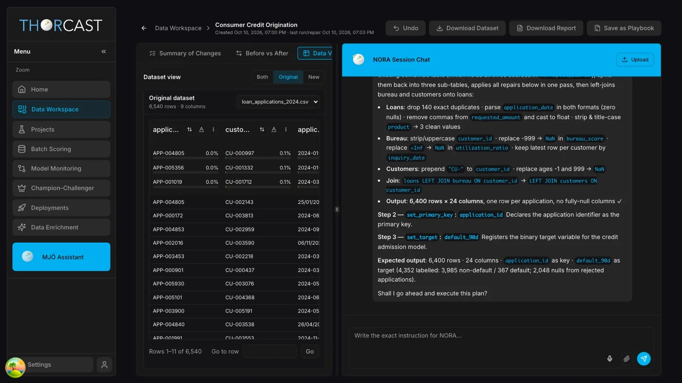Click the Go button for row navigation
Screen dimensions: 682x383
pyautogui.click(x=310, y=352)
